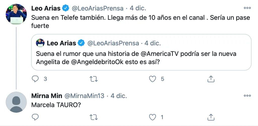
Task: Reply to Mirna Min's tweet
Action: [36, 117]
